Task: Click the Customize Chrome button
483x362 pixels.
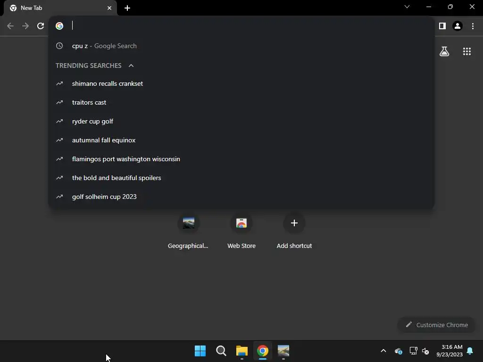Action: (436, 325)
